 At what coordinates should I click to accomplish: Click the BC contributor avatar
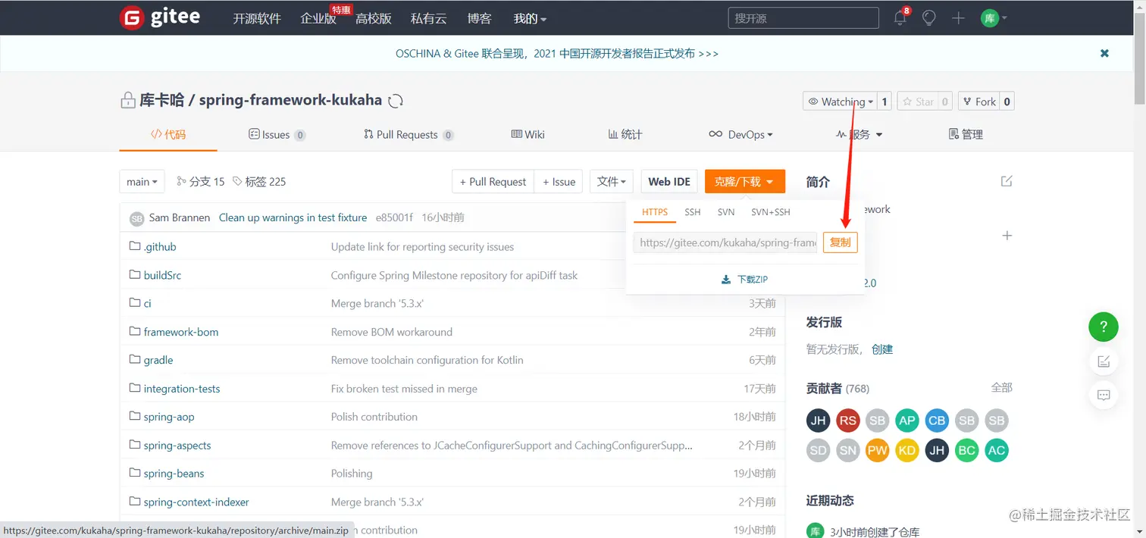966,450
